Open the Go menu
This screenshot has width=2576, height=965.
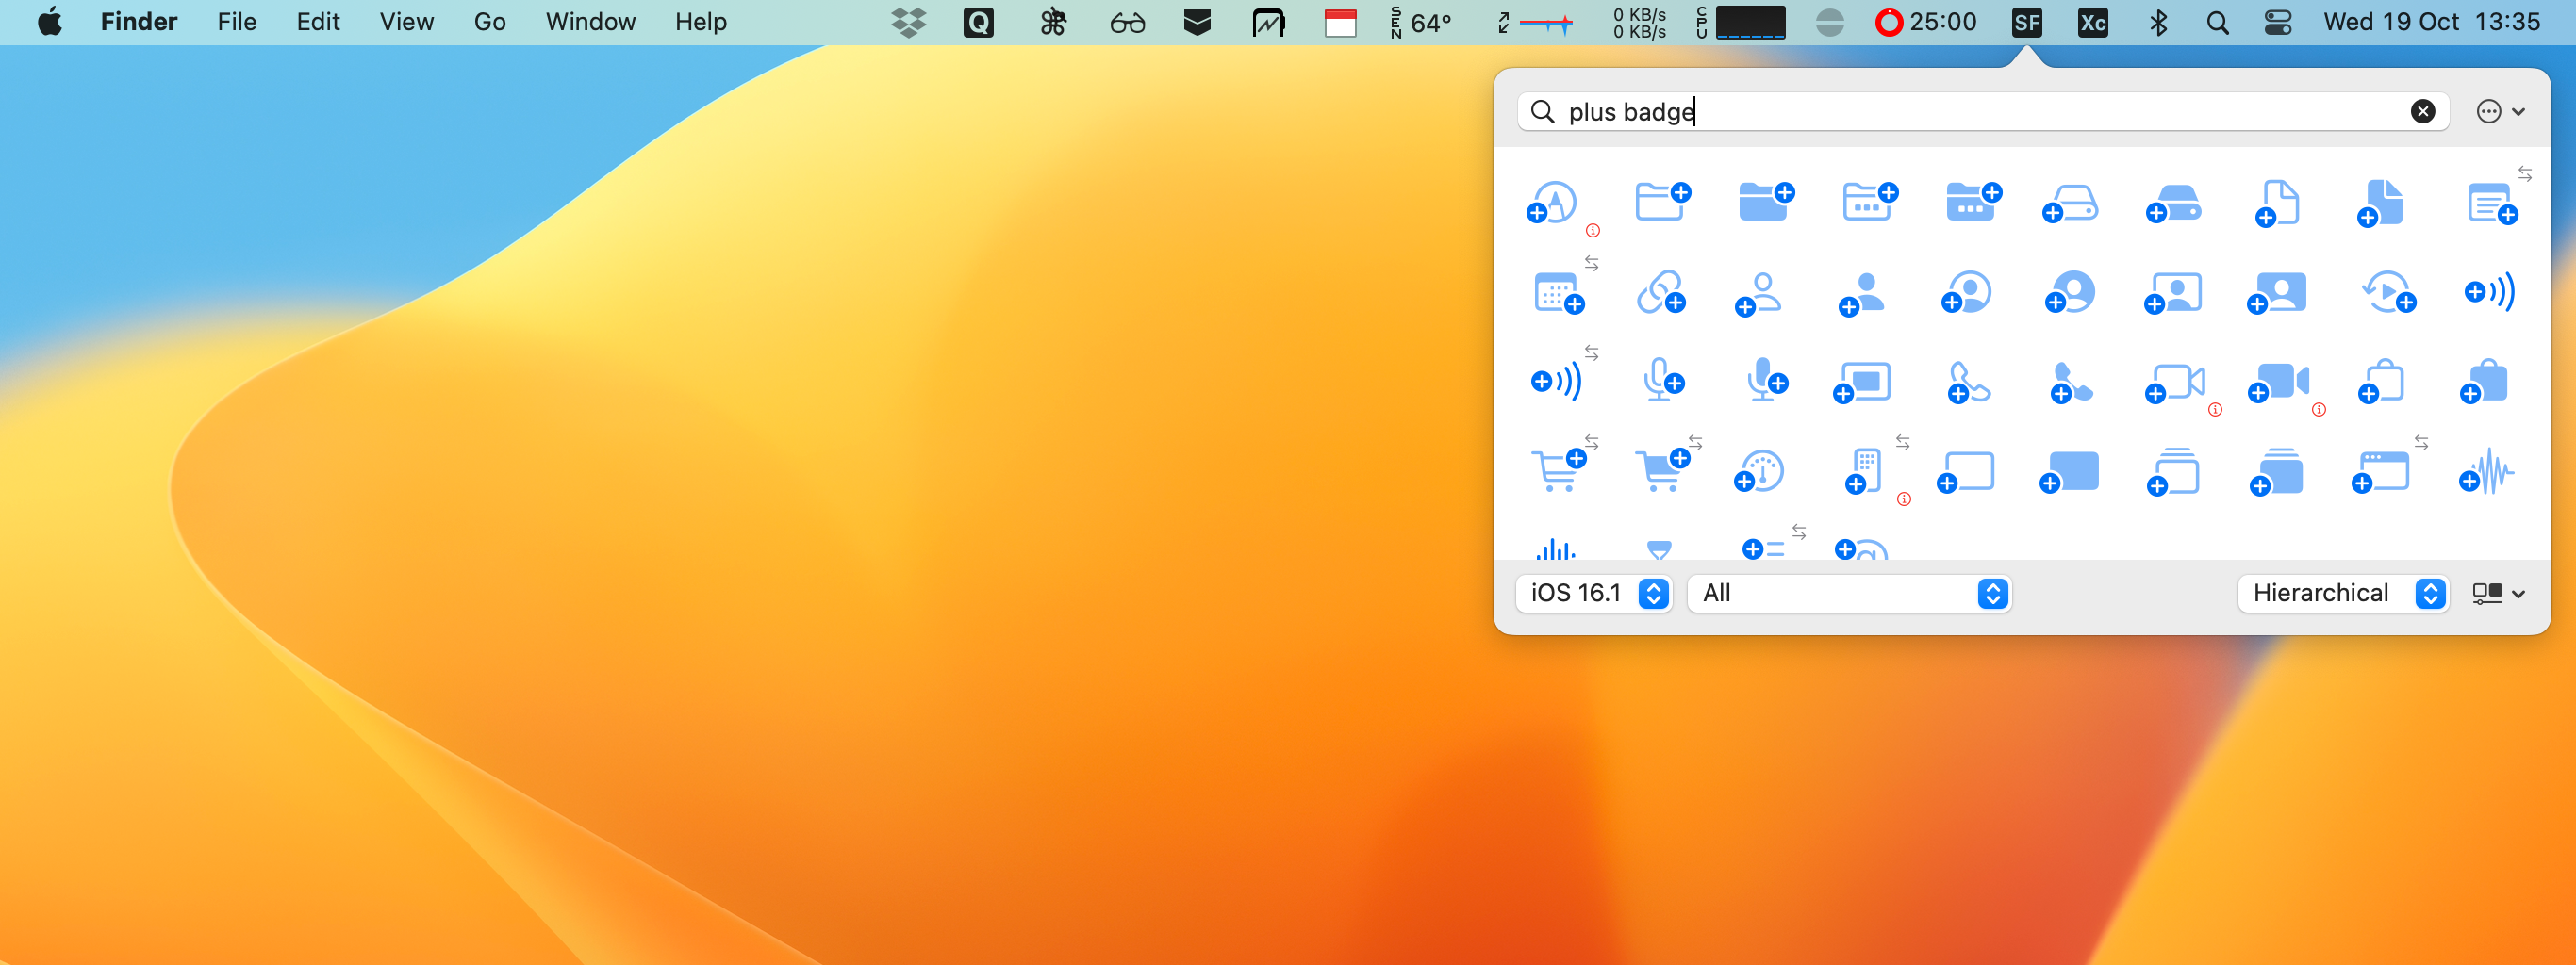pyautogui.click(x=489, y=22)
